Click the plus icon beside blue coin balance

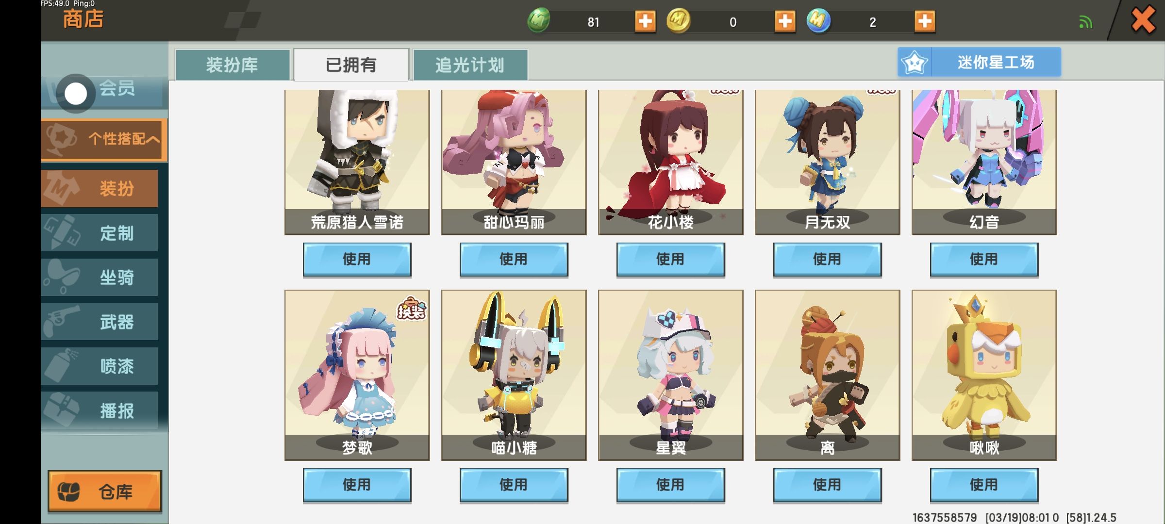925,21
